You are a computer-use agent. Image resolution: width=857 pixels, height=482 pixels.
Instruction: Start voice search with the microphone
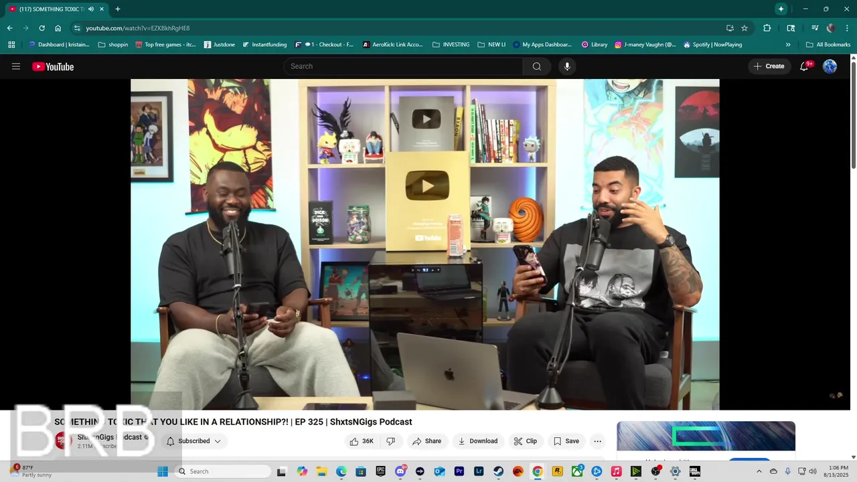567,66
